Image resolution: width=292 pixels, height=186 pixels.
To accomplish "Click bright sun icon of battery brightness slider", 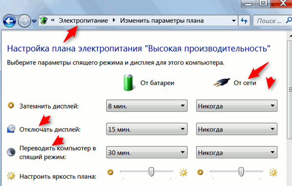I will 183,172.
